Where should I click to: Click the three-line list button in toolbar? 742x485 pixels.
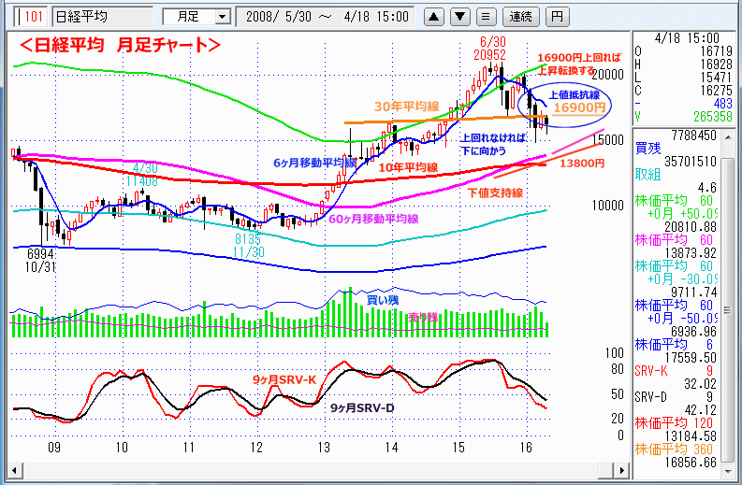coord(485,16)
